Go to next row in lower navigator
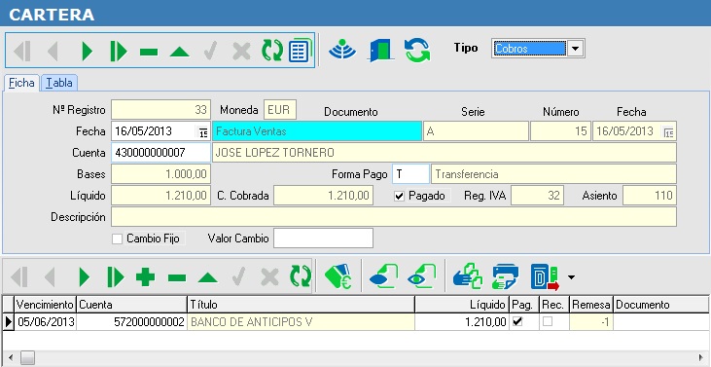Image resolution: width=711 pixels, height=367 pixels. tap(84, 276)
